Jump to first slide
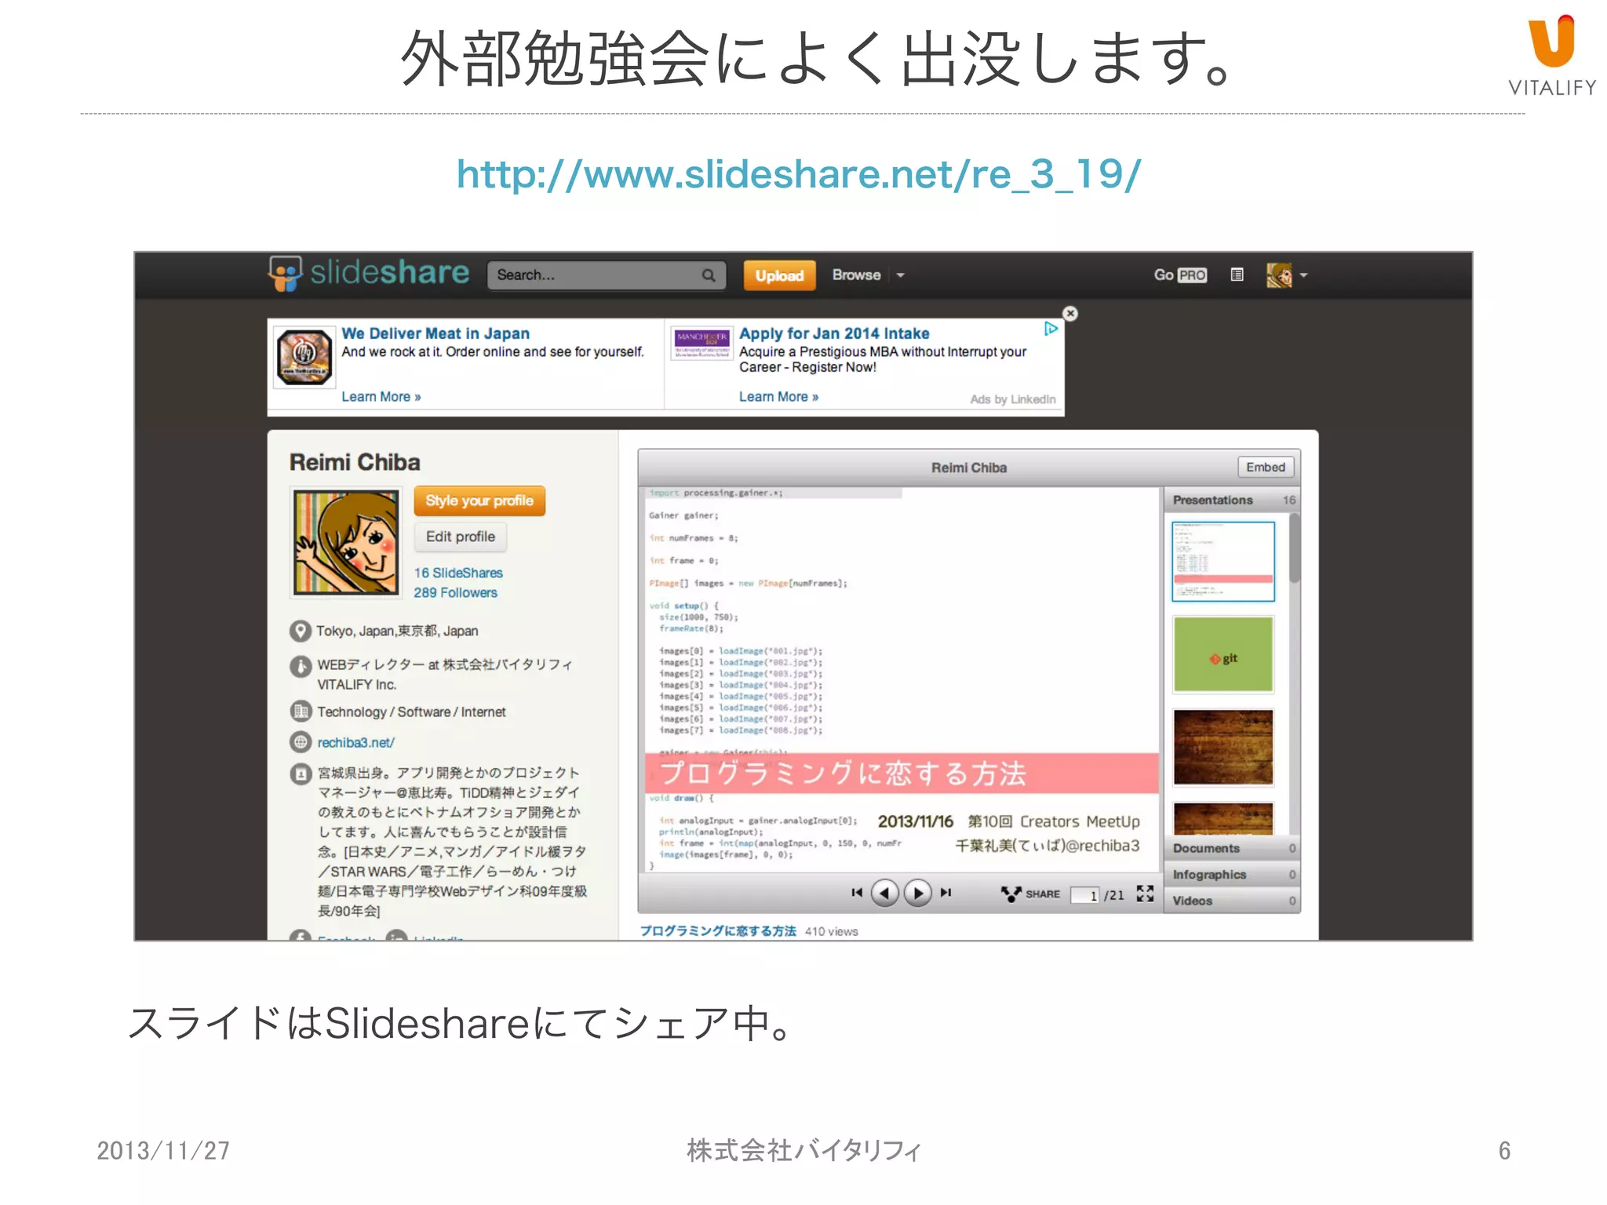1607x1205 pixels. pyautogui.click(x=856, y=893)
